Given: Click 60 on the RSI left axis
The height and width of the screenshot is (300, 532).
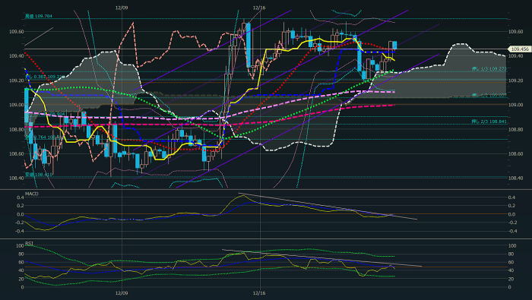Looking at the screenshot, I should pyautogui.click(x=21, y=262).
